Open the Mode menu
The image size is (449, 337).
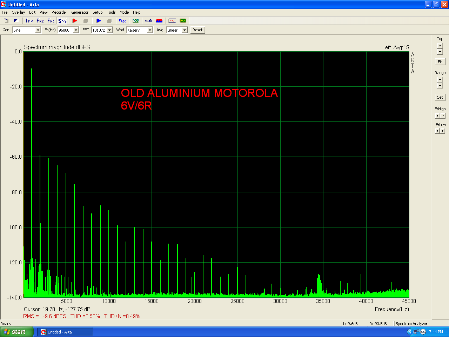(124, 12)
